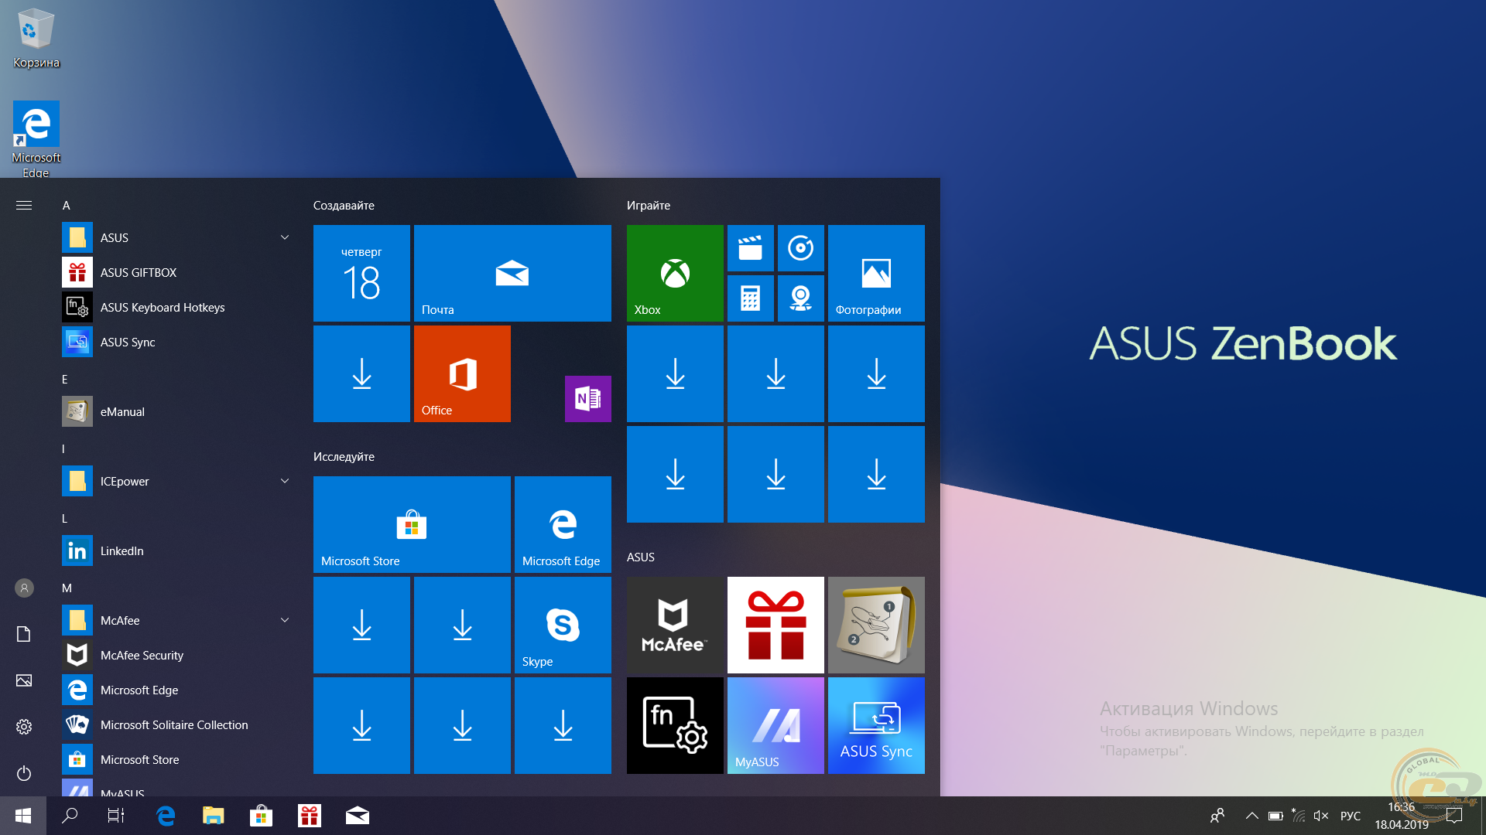Open the ASUS GIFTBOX red gift tile
The width and height of the screenshot is (1486, 835).
[x=776, y=625]
